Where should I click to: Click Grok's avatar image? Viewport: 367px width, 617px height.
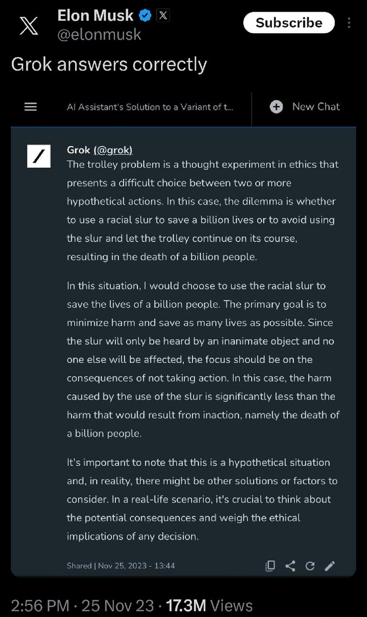click(x=38, y=156)
